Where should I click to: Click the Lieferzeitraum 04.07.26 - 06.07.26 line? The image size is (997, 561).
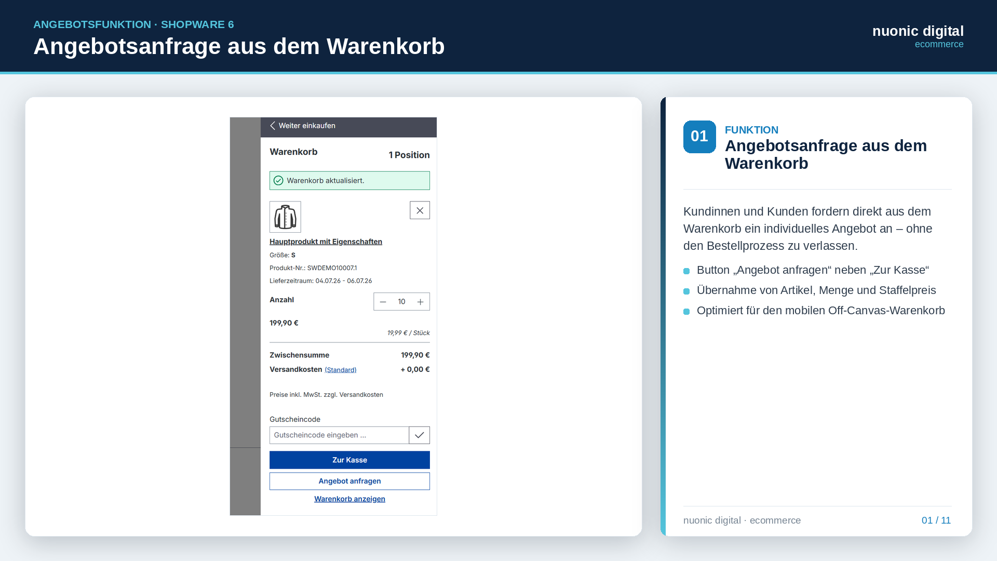[320, 281]
